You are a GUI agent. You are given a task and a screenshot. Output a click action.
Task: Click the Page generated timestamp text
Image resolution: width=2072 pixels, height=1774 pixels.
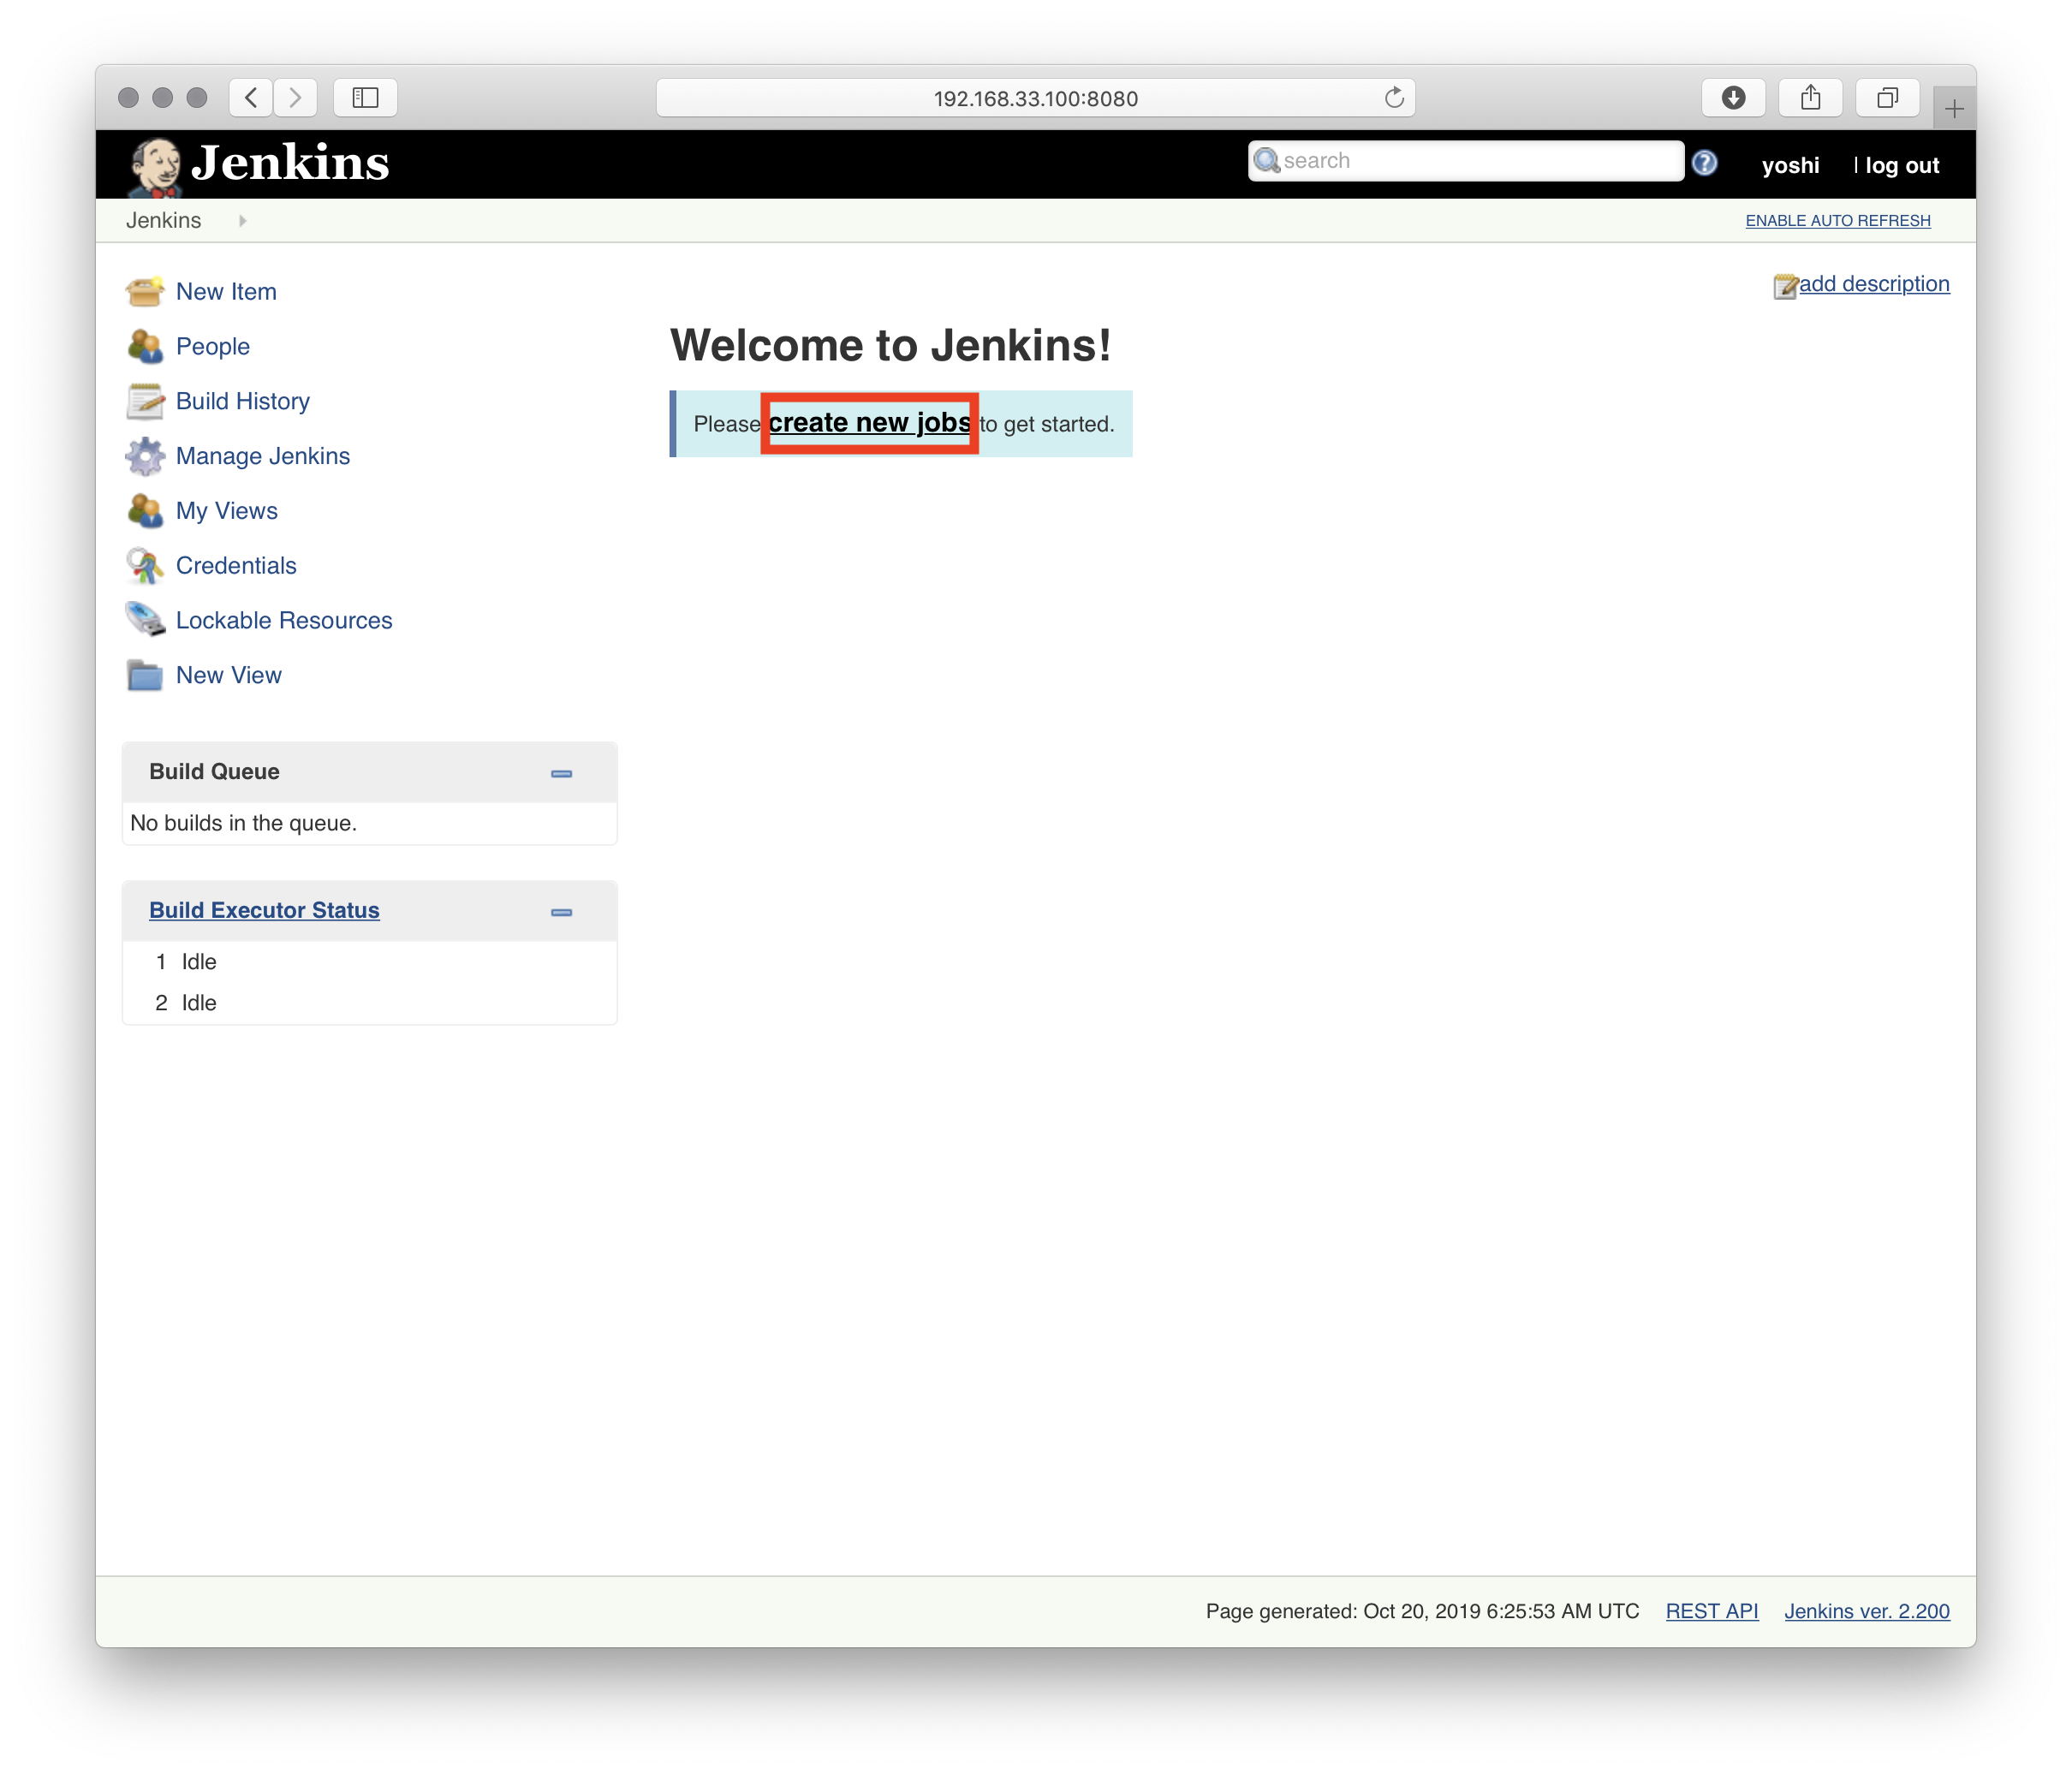[1422, 1611]
